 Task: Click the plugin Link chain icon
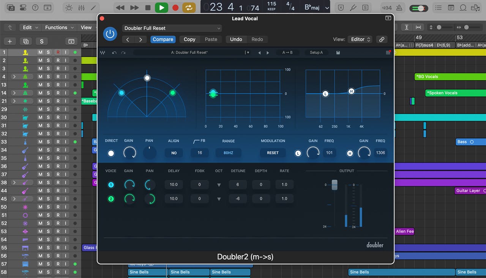click(x=382, y=39)
